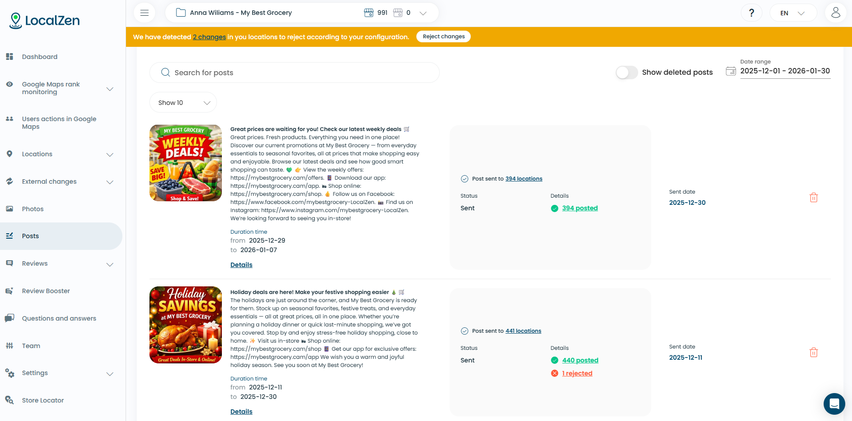Open the Weekly Deals post thumbnail

185,163
